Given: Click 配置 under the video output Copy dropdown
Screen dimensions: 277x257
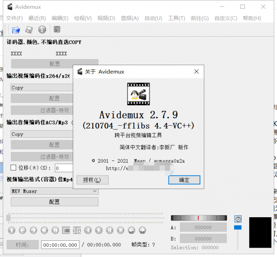Looking at the screenshot, I should click(x=42, y=98).
